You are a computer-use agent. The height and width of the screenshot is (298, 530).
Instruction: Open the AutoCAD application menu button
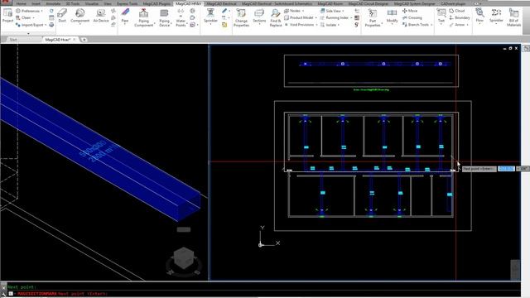pyautogui.click(x=5, y=2)
